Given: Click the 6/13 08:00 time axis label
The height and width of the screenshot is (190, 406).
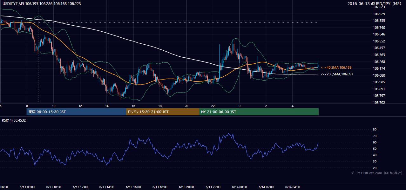Looking at the screenshot, I should pyautogui.click(x=27, y=187).
